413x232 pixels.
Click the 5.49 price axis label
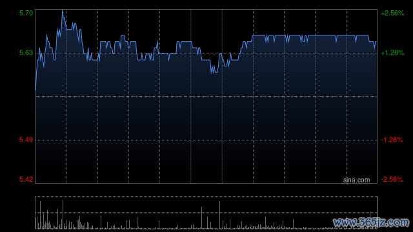(26, 140)
